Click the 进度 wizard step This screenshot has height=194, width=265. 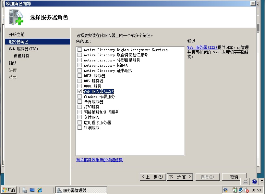[13, 70]
